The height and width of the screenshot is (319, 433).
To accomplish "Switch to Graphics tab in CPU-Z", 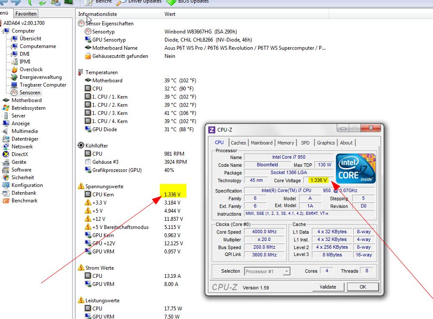I will (x=326, y=143).
